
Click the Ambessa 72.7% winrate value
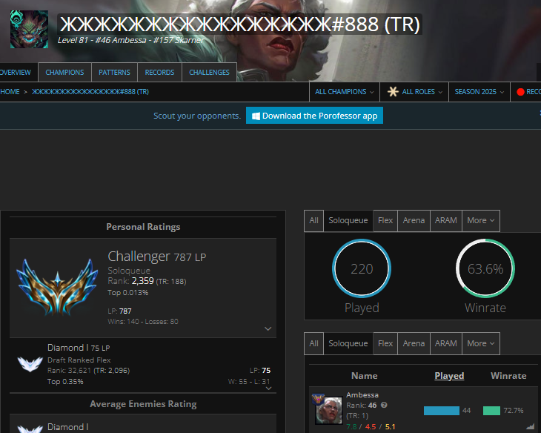point(514,411)
